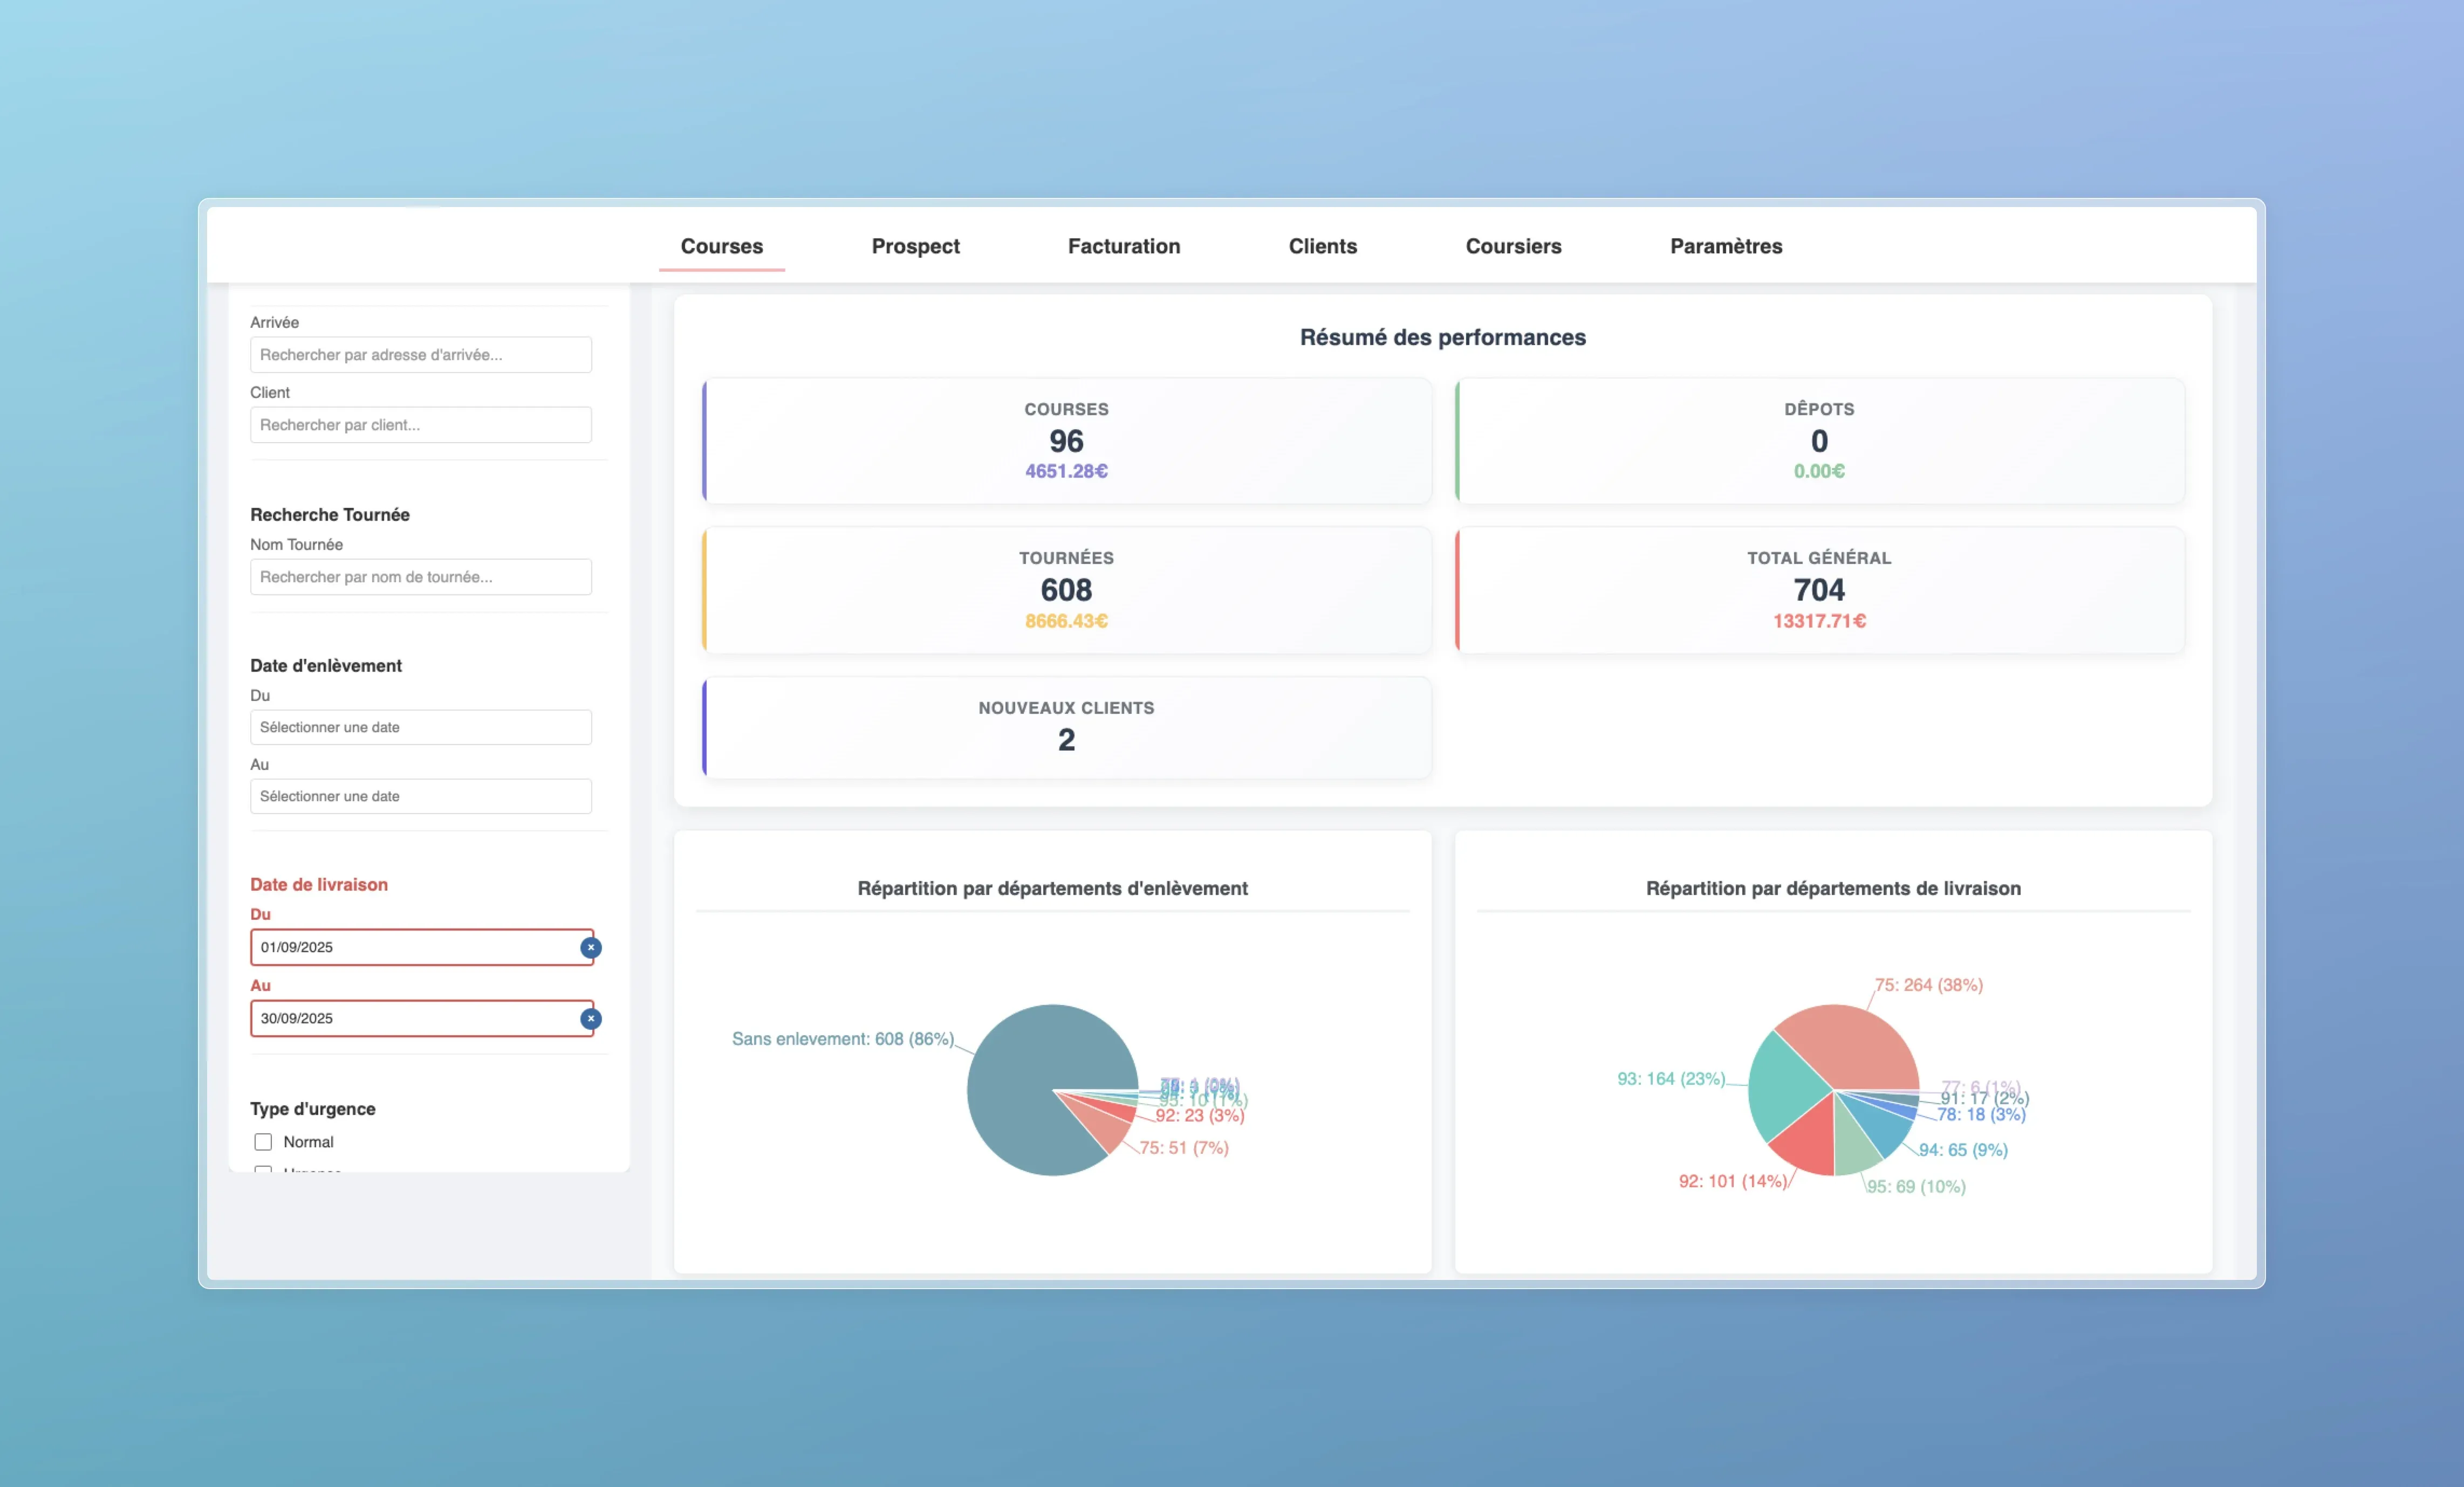Open the Date d'enlèvement Du date picker
The image size is (2464, 1487).
[x=420, y=726]
